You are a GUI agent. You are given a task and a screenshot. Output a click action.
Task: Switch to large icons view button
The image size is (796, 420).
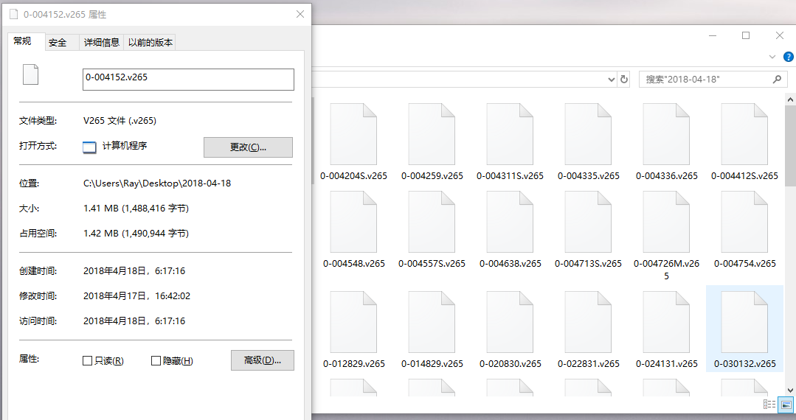pyautogui.click(x=786, y=405)
